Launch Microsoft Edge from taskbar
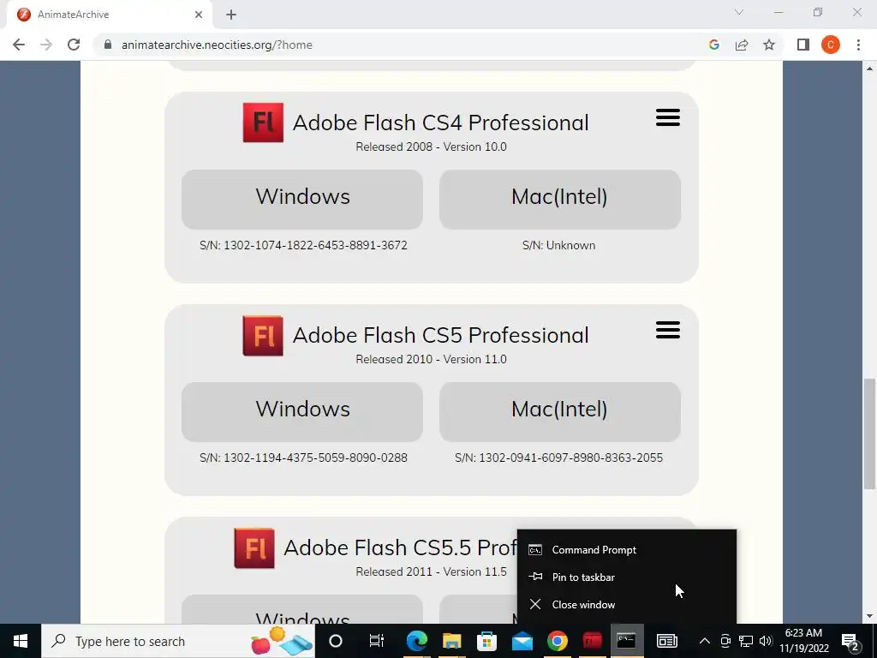 point(417,641)
